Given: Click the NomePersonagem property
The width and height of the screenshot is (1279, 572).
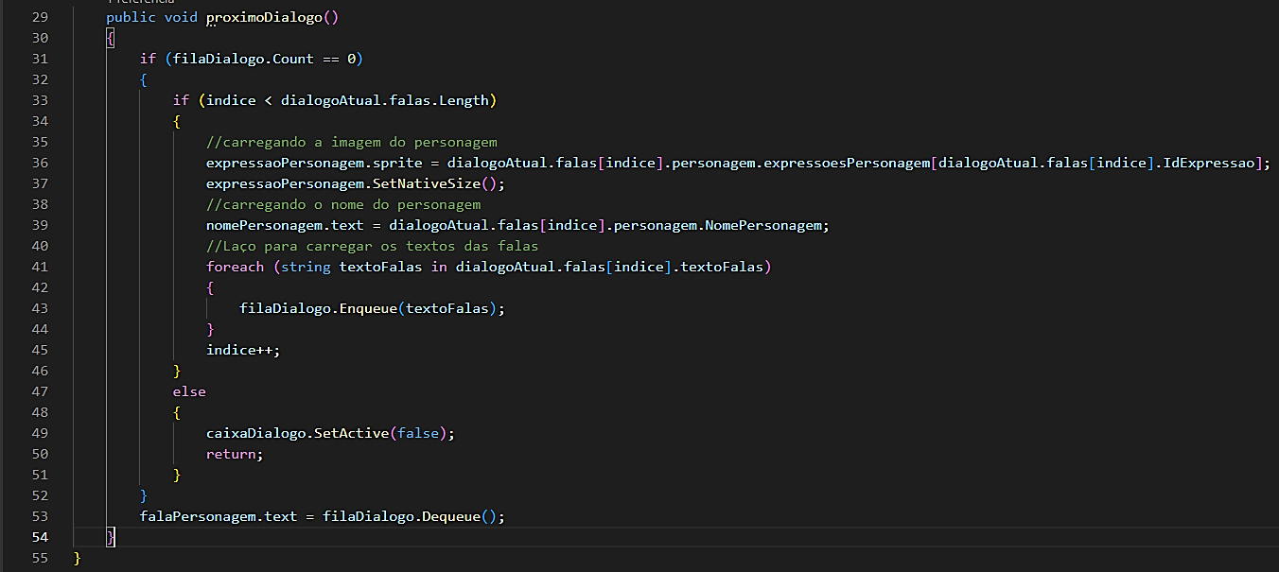Looking at the screenshot, I should coord(765,225).
